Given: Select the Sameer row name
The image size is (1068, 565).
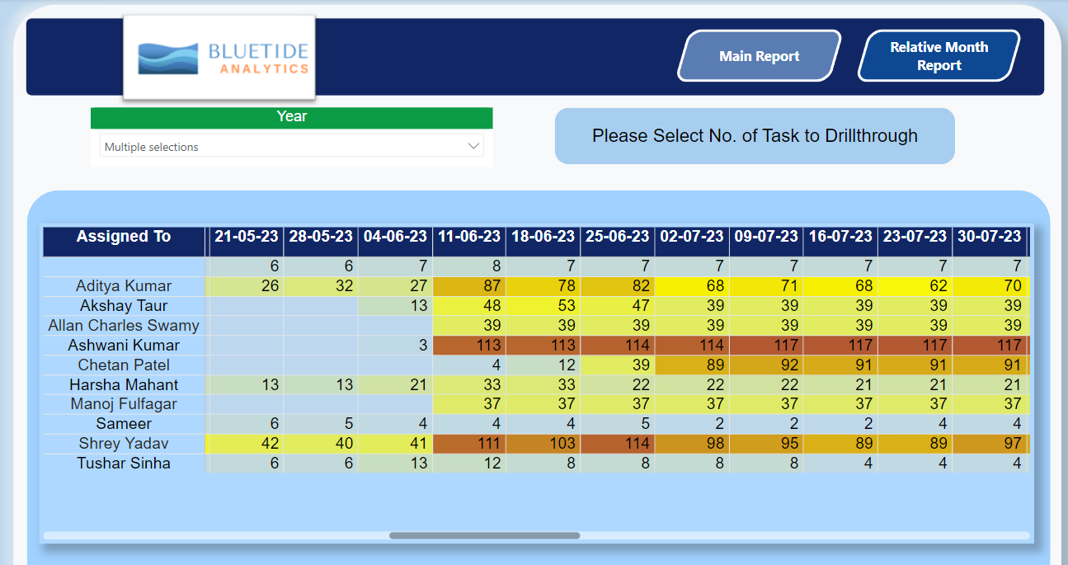Looking at the screenshot, I should tap(124, 424).
